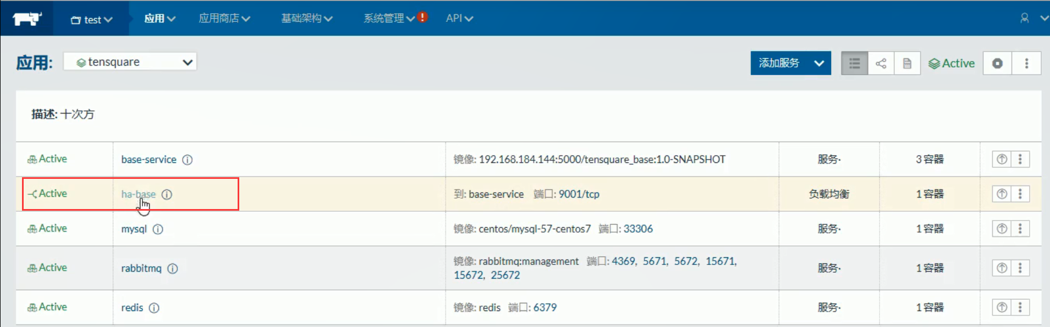Click the 33306 port link for mysql
This screenshot has height=327, width=1050.
coord(638,229)
